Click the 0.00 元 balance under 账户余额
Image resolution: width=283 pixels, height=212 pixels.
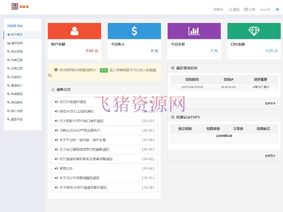click(x=92, y=51)
